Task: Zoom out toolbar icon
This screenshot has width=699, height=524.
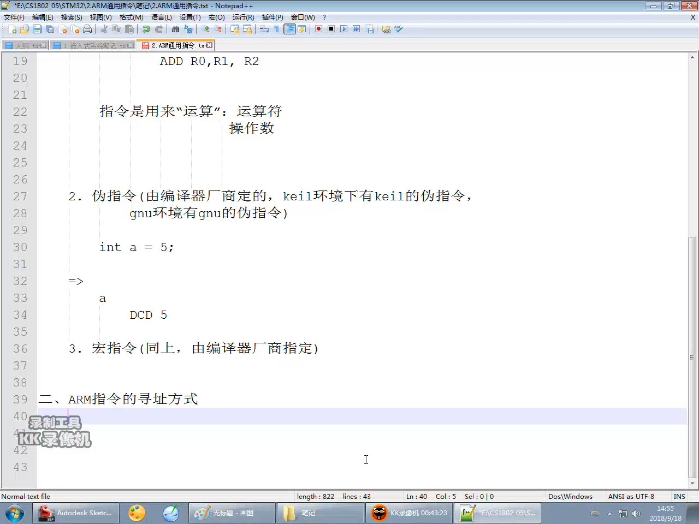Action: coord(218,29)
